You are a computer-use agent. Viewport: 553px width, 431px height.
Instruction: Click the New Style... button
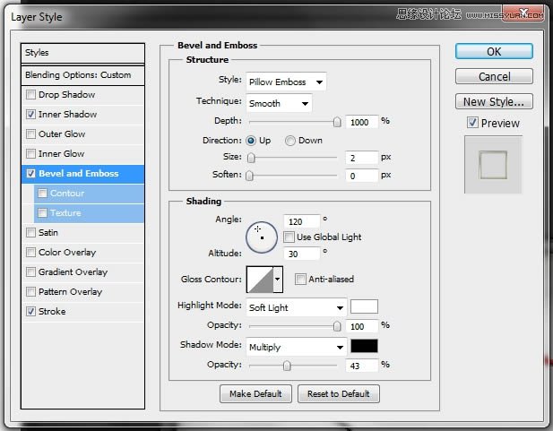pyautogui.click(x=494, y=101)
